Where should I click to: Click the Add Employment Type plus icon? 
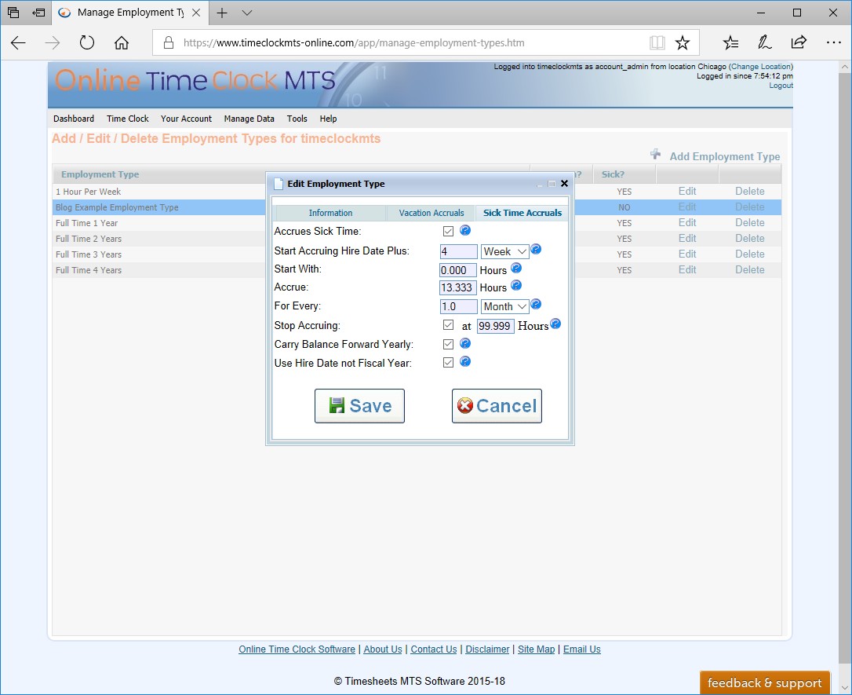click(x=656, y=155)
